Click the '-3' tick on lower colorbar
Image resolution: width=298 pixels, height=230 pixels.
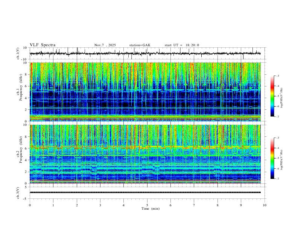tap(277, 138)
